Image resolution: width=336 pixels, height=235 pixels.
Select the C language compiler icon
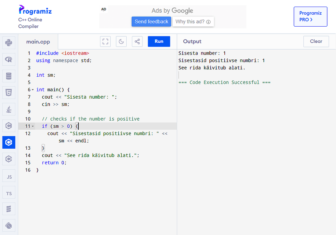(x=8, y=126)
